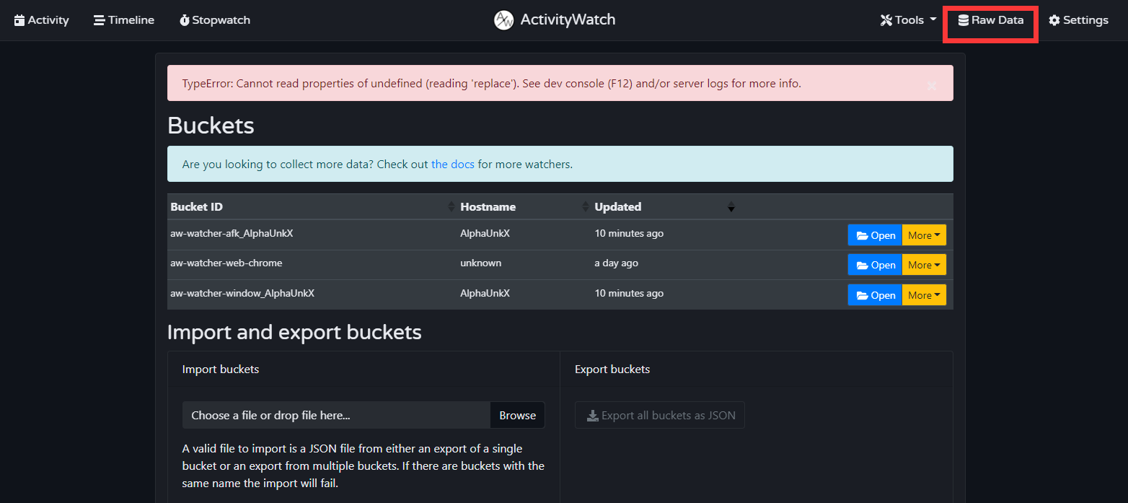Open the Settings gear page
Viewport: 1128px width, 503px height.
[x=1078, y=20]
